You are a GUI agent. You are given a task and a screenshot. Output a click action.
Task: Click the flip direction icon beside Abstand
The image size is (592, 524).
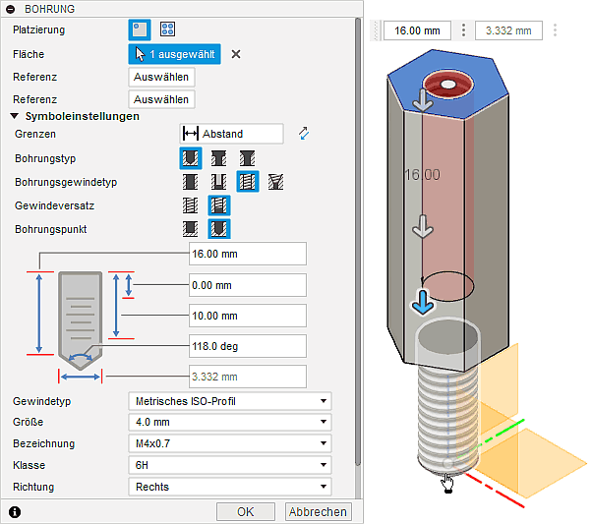pyautogui.click(x=304, y=134)
